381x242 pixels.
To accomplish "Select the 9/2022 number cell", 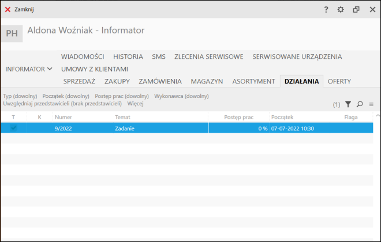I will coord(63,128).
